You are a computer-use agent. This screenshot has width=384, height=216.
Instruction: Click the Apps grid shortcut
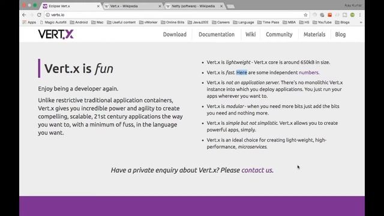pyautogui.click(x=29, y=22)
